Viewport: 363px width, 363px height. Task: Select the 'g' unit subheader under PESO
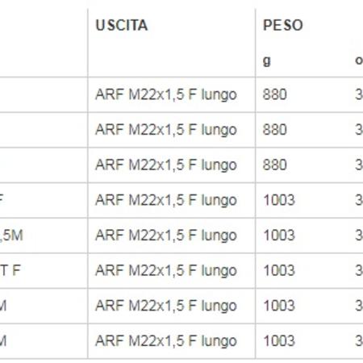[x=266, y=61]
